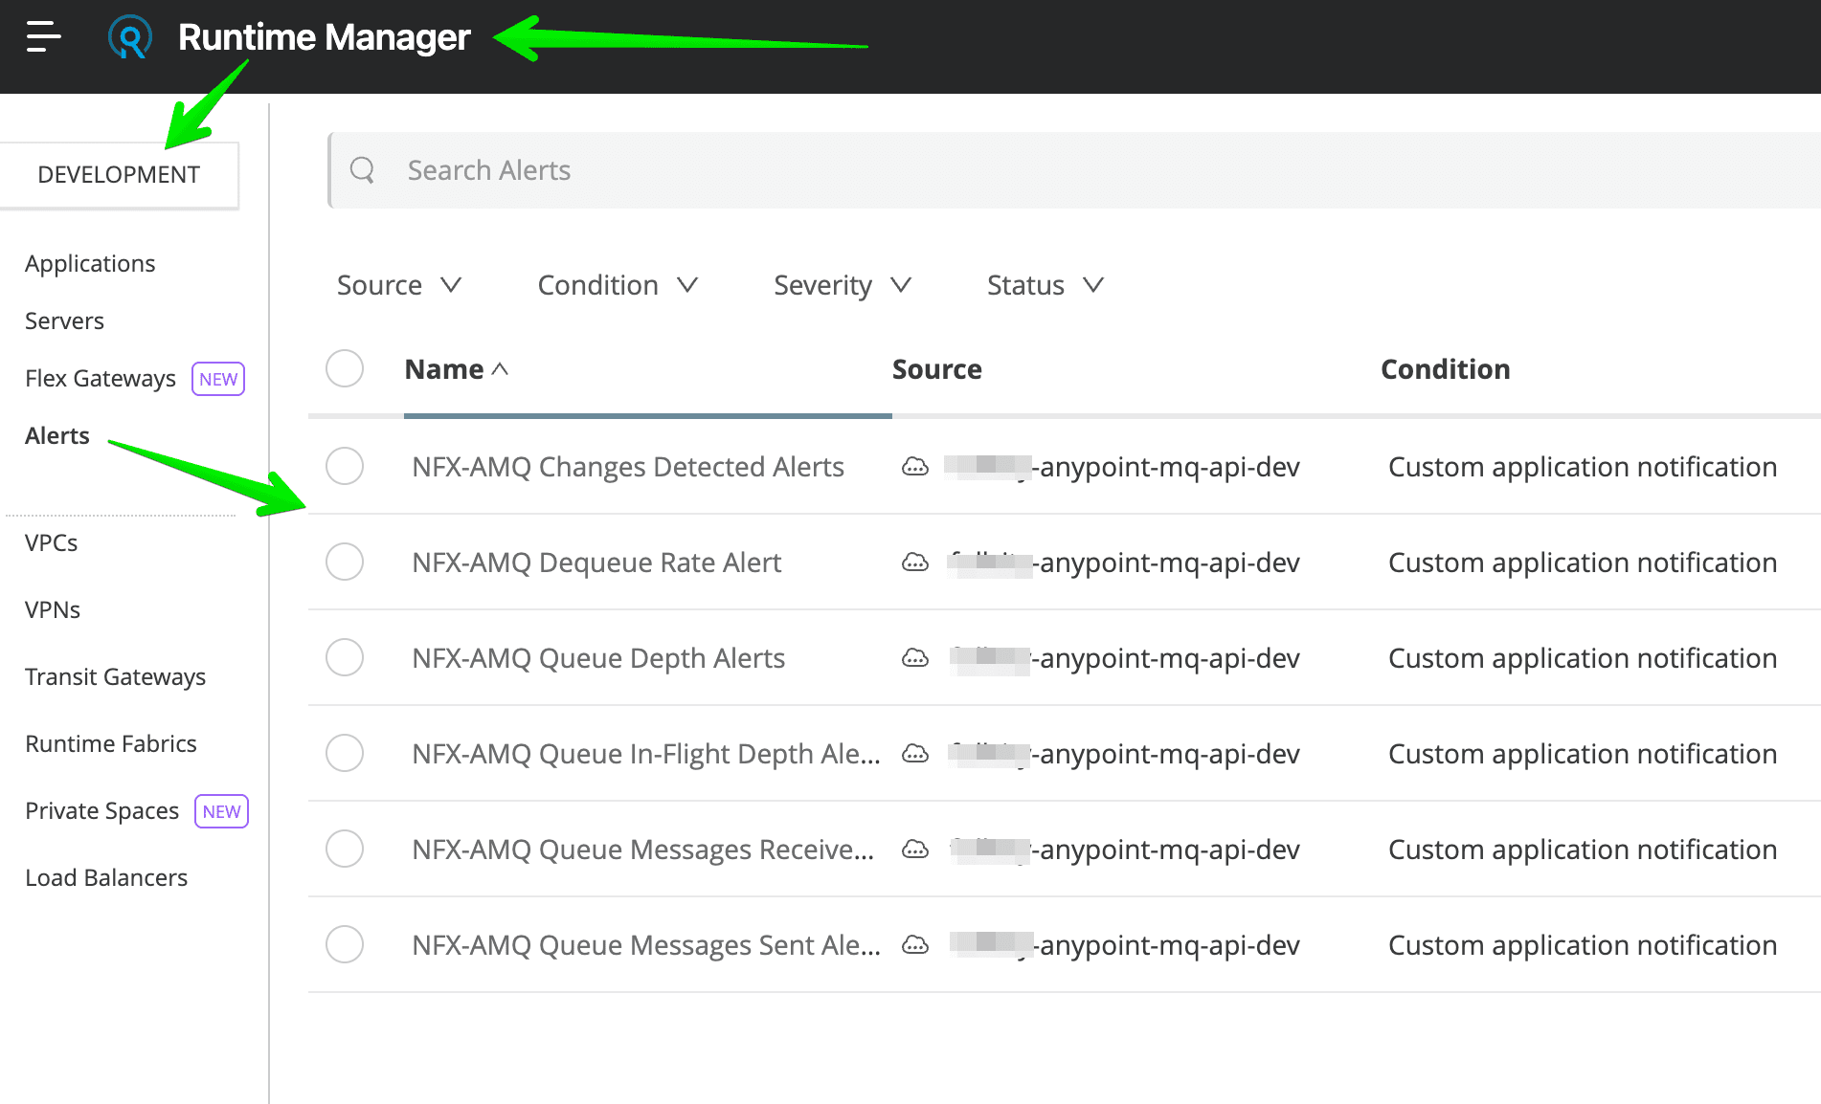Open VPCs in the sidebar

click(x=52, y=542)
